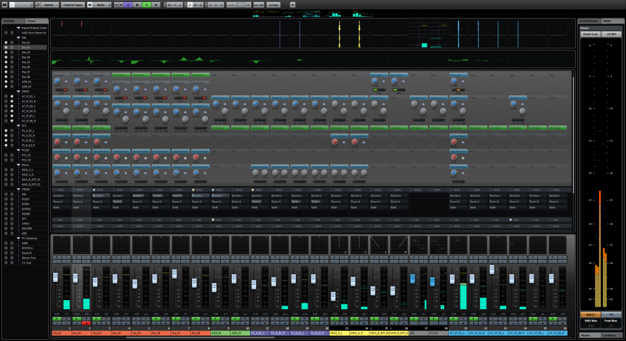Collapse the ATMO folder in visibility list
This screenshot has height=341, width=626.
tap(18, 91)
